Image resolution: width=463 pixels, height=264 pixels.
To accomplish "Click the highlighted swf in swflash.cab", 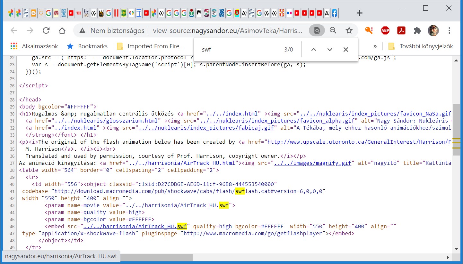I will [240, 191].
